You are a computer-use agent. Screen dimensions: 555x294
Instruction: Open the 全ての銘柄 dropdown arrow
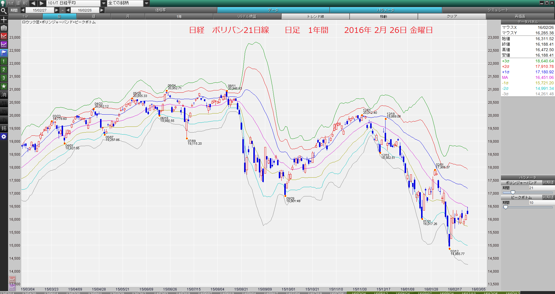coord(147,3)
